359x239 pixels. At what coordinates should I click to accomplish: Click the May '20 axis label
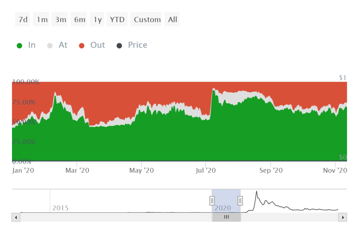pos(142,170)
